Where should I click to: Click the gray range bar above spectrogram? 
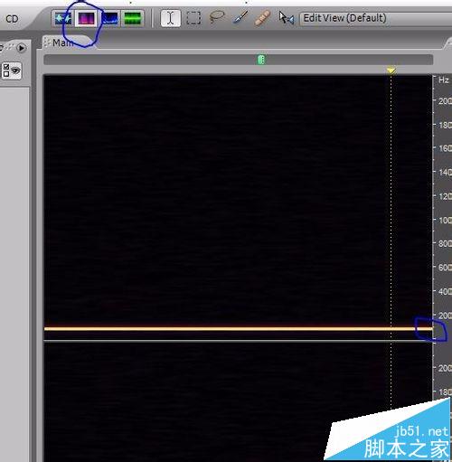coord(238,60)
